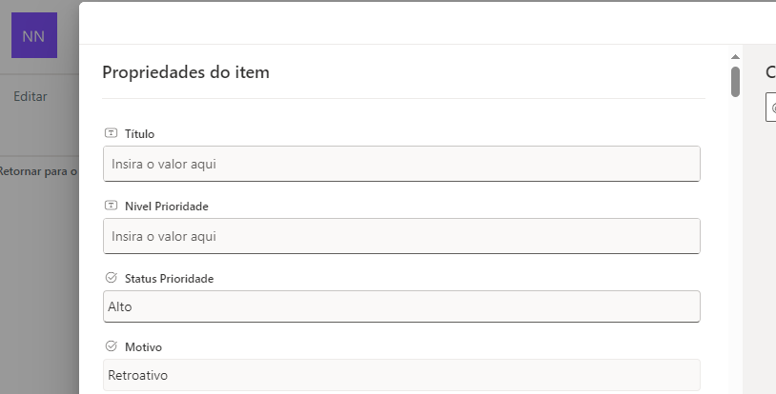Image resolution: width=776 pixels, height=394 pixels.
Task: Click the 'Retornar para o' link
Action: [x=38, y=171]
